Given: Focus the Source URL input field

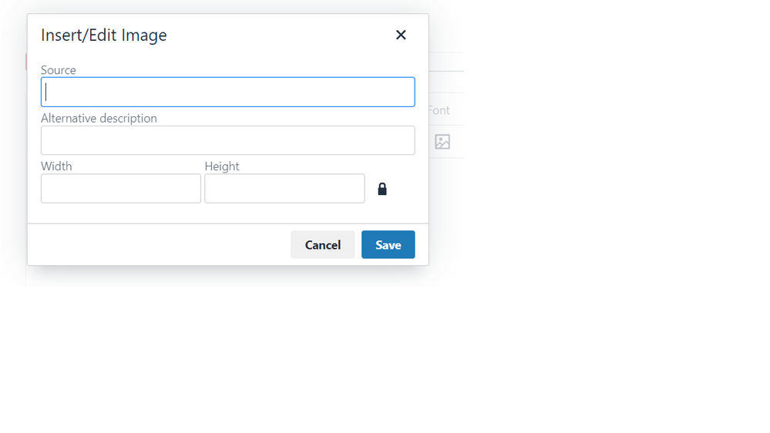Looking at the screenshot, I should tap(228, 92).
